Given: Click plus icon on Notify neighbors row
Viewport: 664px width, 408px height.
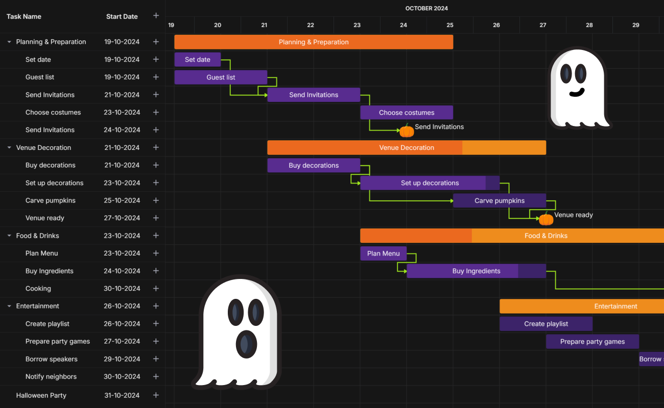Looking at the screenshot, I should (x=156, y=376).
